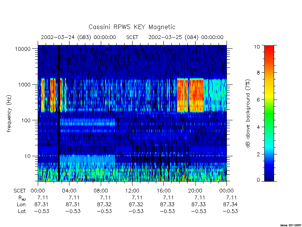The width and height of the screenshot is (302, 227).
Task: Click the 10 frequency tick label
Action: 27,156
